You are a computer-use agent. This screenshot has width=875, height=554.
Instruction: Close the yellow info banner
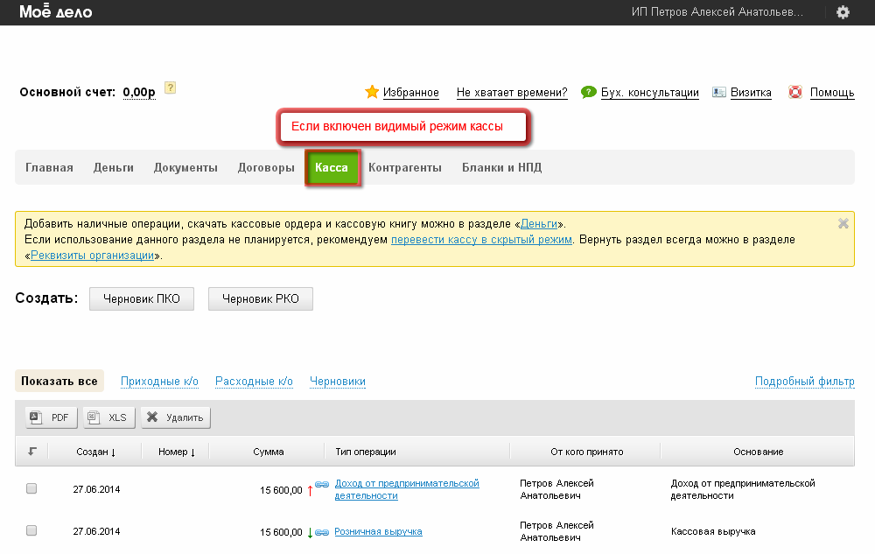click(843, 223)
